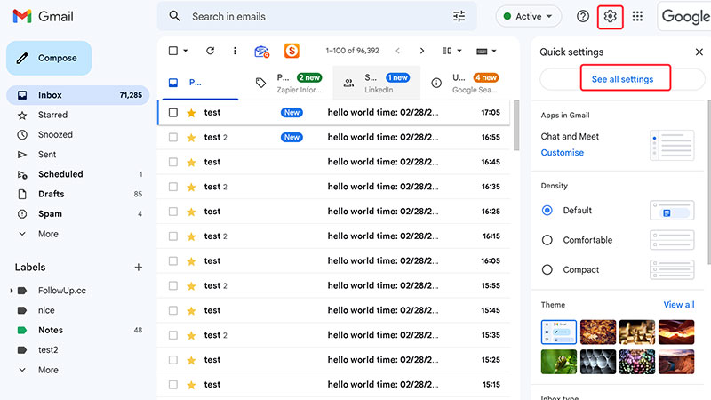This screenshot has height=400, width=711.
Task: Select the 16:35 test 2 email checkbox
Action: [172, 187]
